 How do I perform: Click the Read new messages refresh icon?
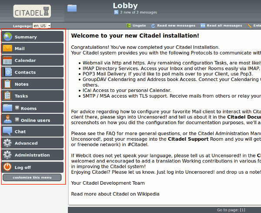click(x=153, y=26)
